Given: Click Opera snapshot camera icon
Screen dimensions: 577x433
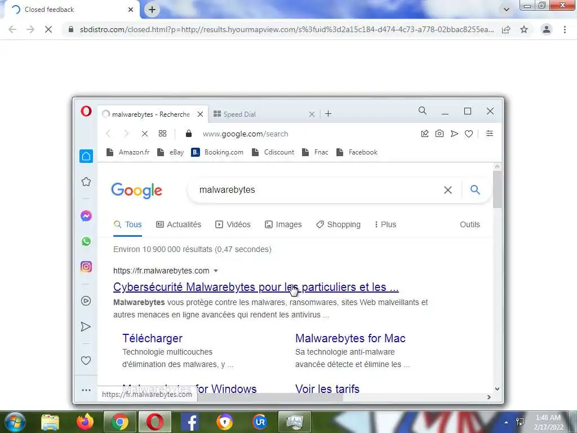Looking at the screenshot, I should point(440,134).
